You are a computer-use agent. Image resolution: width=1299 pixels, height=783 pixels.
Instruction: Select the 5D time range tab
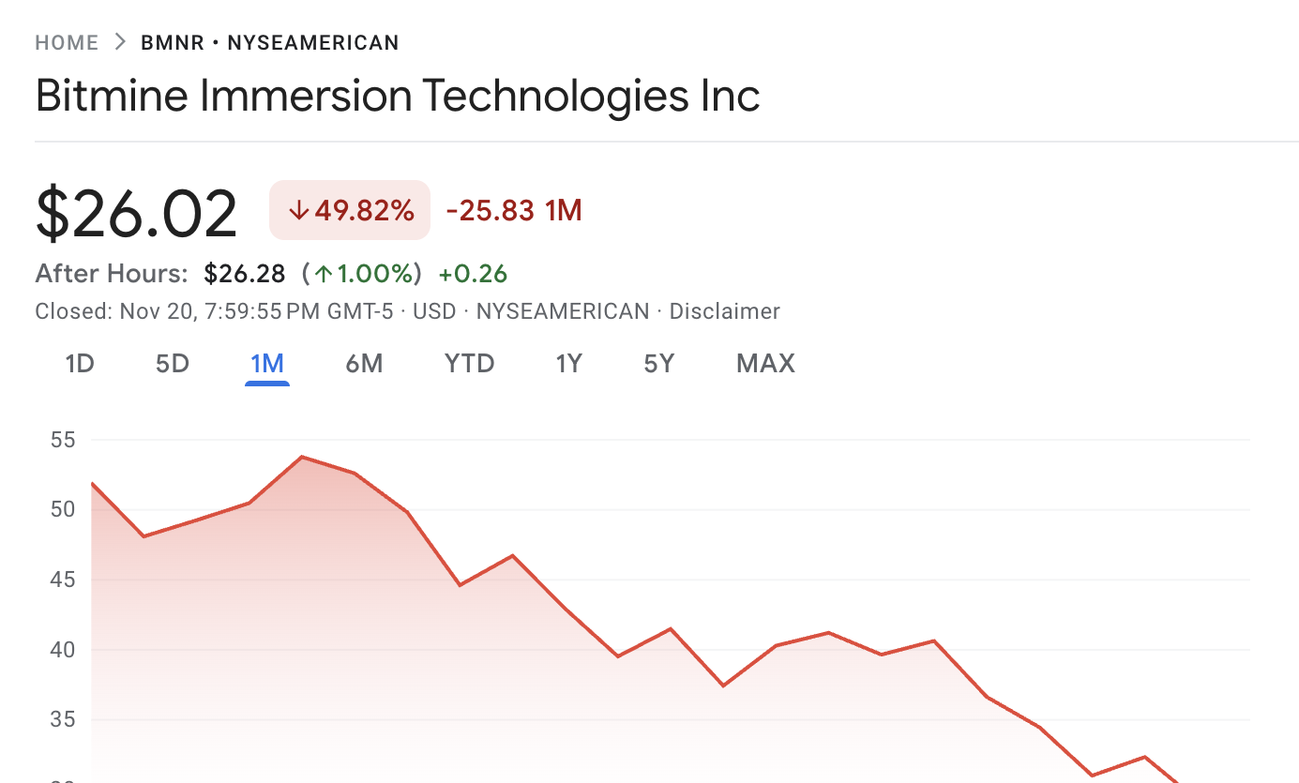click(x=173, y=364)
